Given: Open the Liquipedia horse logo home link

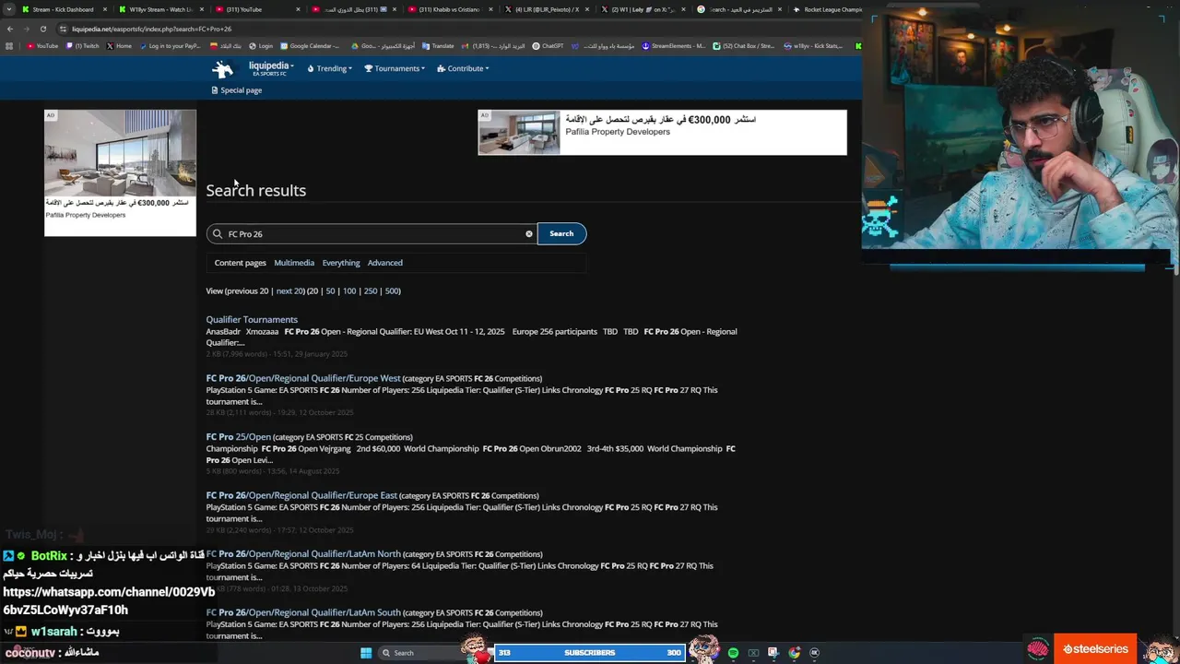Looking at the screenshot, I should (x=222, y=69).
